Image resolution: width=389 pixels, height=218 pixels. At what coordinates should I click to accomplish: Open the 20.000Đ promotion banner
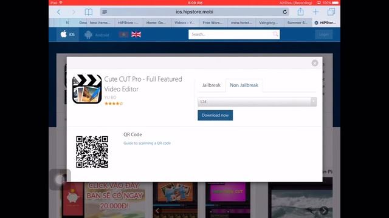103,200
